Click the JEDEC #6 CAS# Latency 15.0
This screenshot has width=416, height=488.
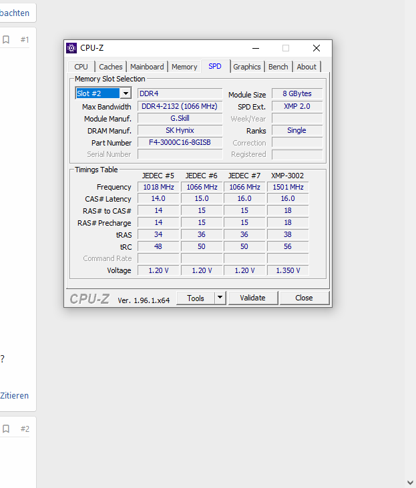pyautogui.click(x=202, y=198)
